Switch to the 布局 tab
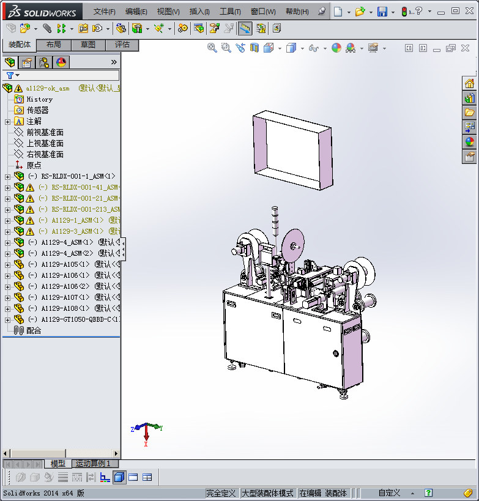 (54, 45)
